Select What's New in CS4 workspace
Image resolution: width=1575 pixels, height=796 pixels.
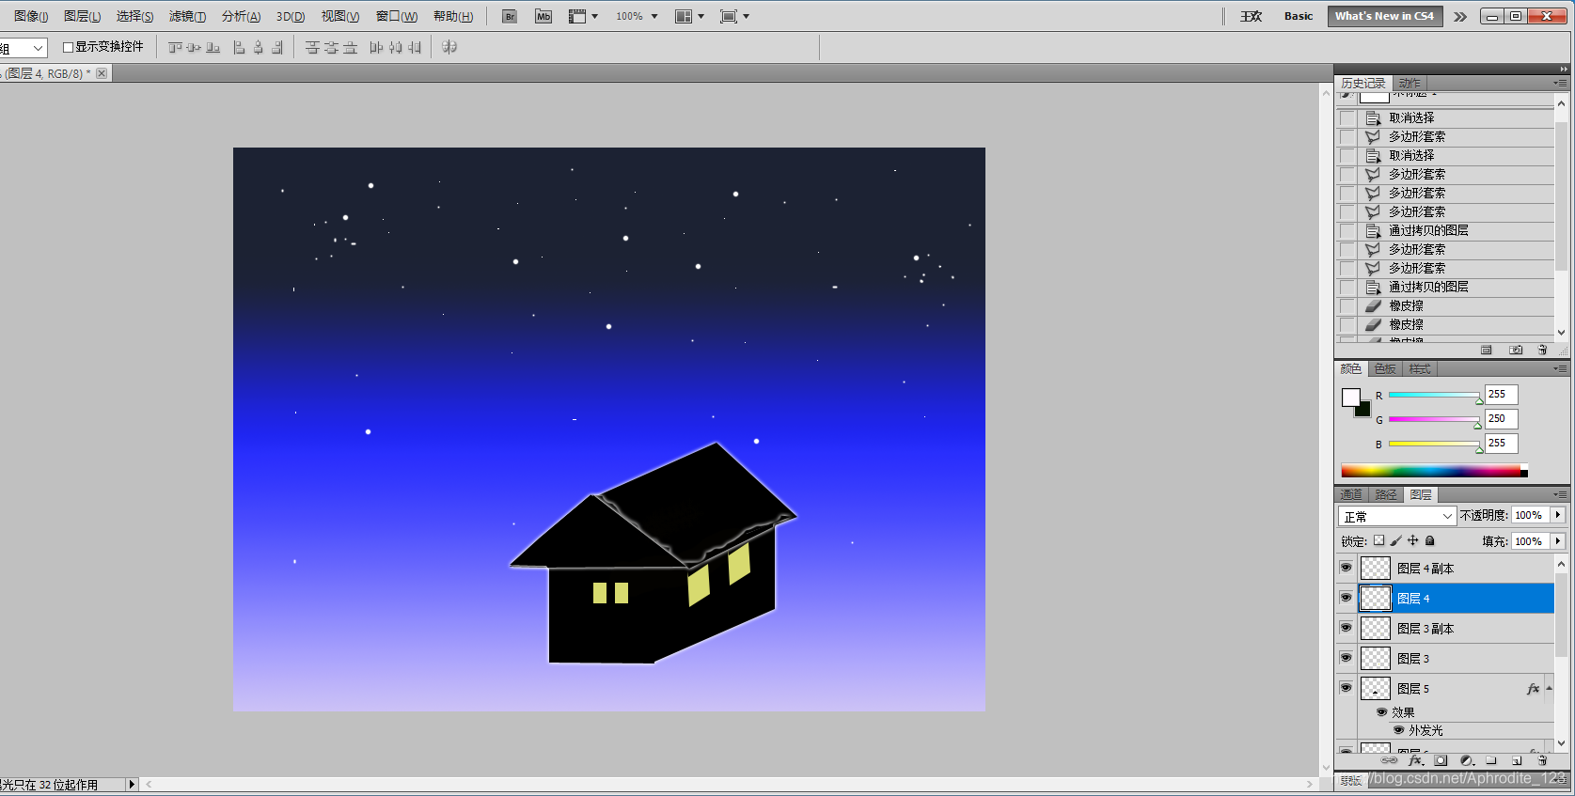point(1384,16)
